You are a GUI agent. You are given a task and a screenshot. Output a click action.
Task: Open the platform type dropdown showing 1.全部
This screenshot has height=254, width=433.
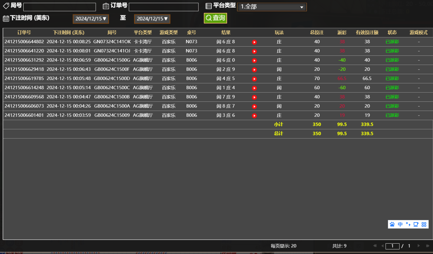tap(271, 7)
